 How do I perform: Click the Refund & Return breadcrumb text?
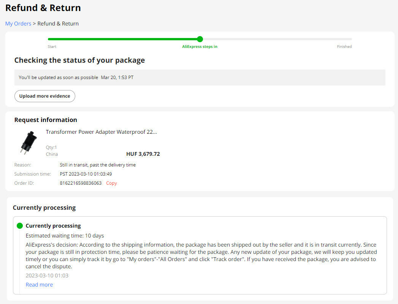coord(58,24)
